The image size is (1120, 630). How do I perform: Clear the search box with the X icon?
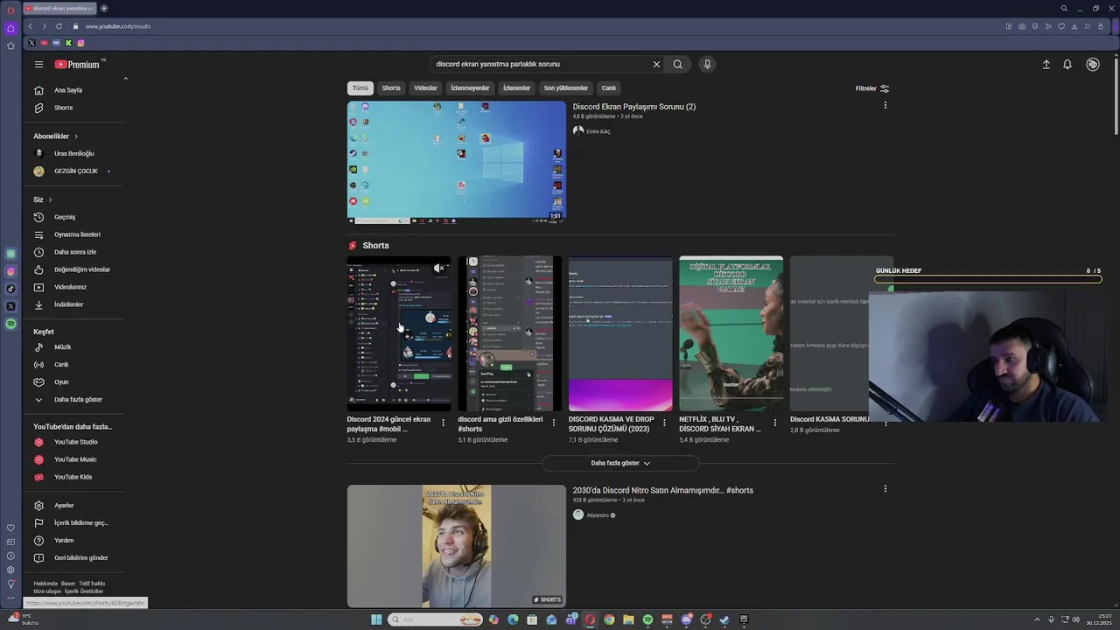(x=656, y=64)
